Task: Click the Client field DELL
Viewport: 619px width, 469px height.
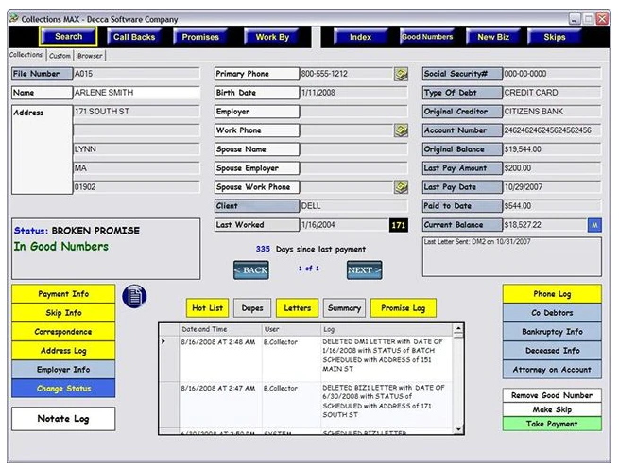Action: [x=353, y=206]
